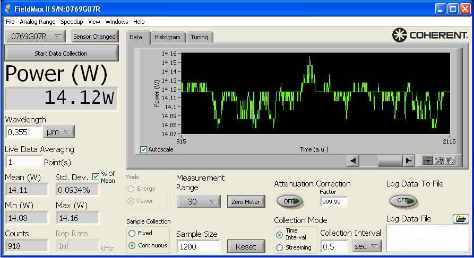Image resolution: width=474 pixels, height=258 pixels.
Task: Toggle the Autoscale checkbox
Action: 144,149
